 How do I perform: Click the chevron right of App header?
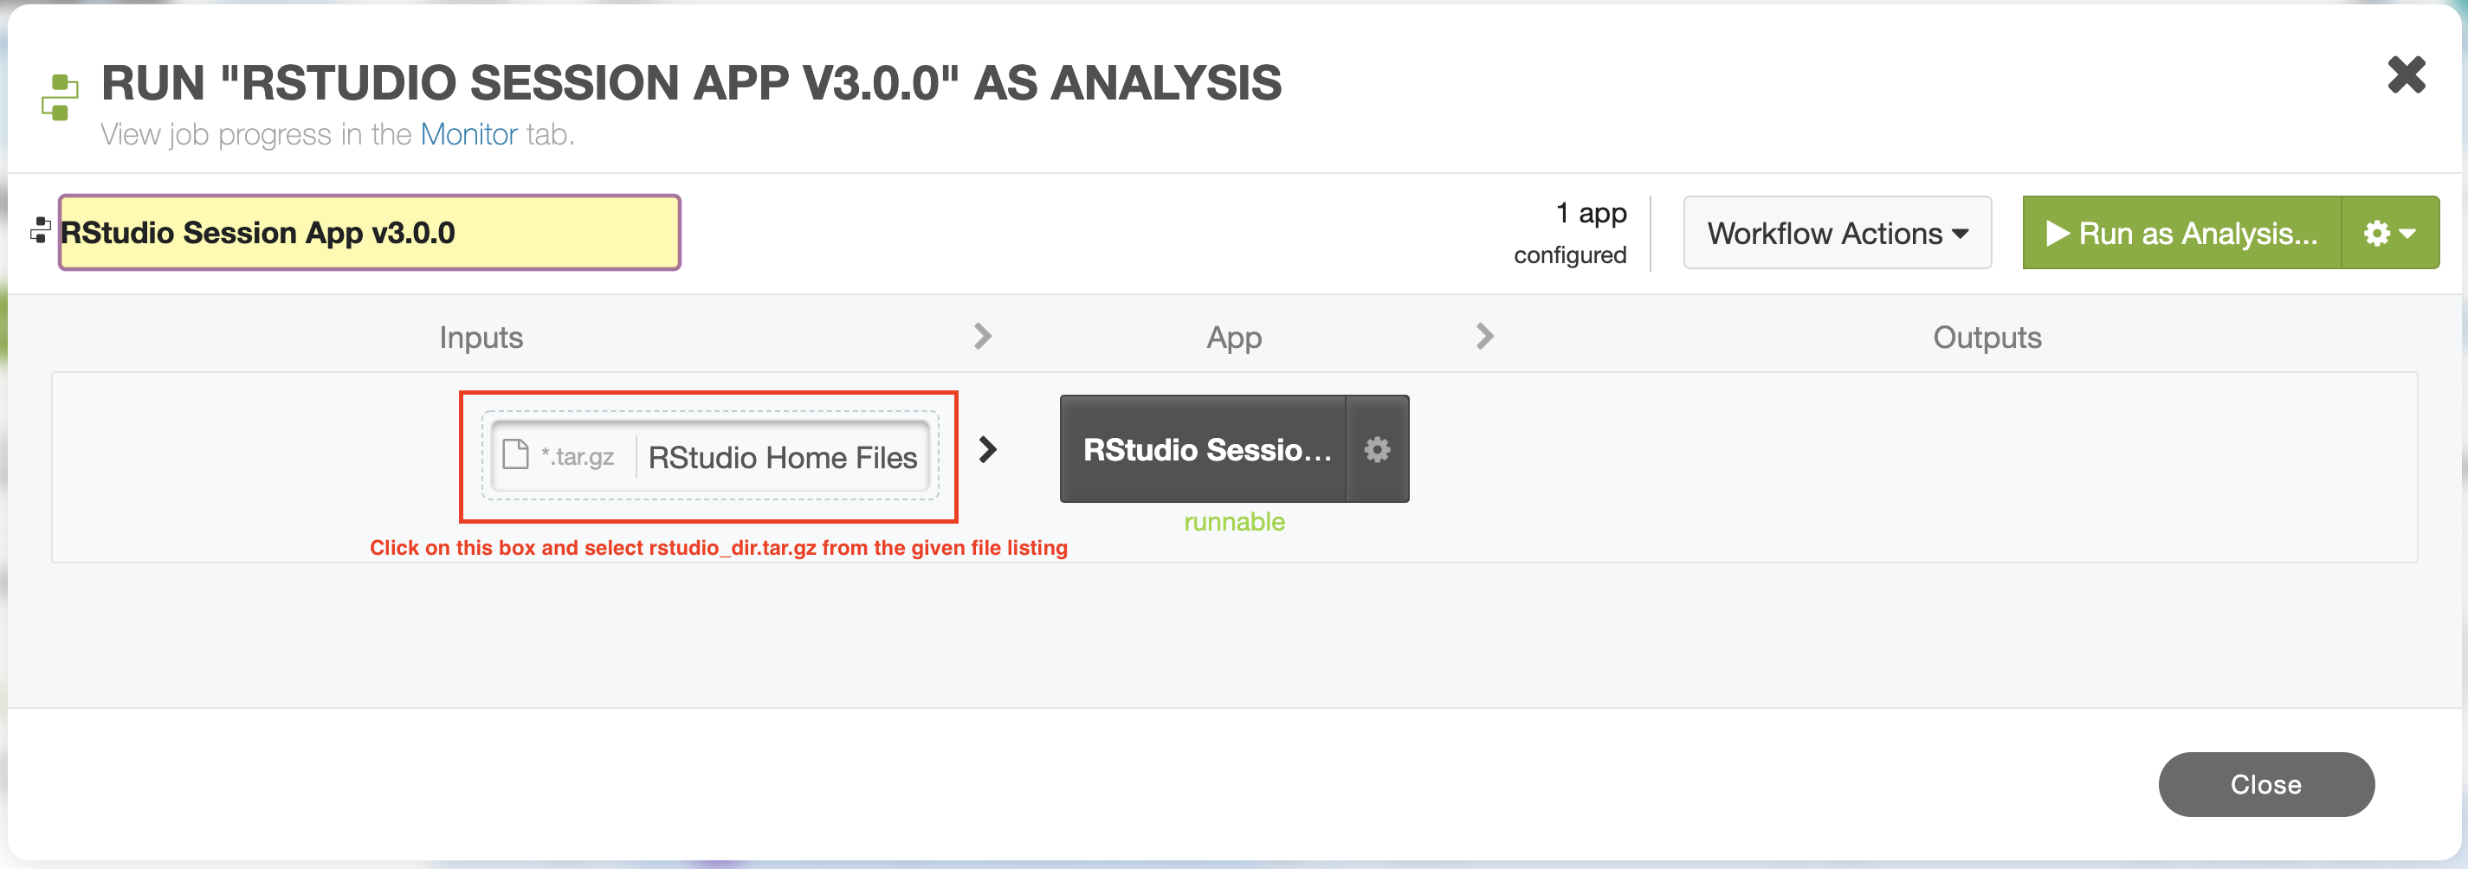[1484, 337]
